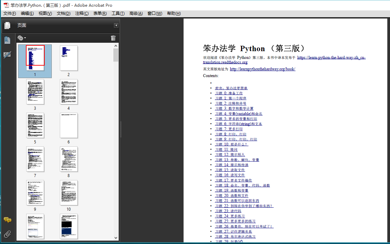
Task: Open link 习题 5: 更多的变量和打印
Action: pos(236,119)
